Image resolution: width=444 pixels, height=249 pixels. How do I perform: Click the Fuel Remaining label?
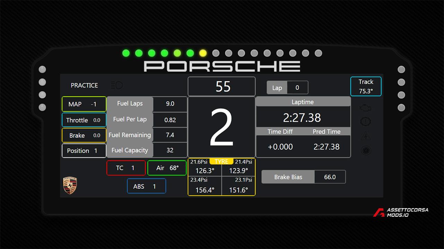(130, 135)
